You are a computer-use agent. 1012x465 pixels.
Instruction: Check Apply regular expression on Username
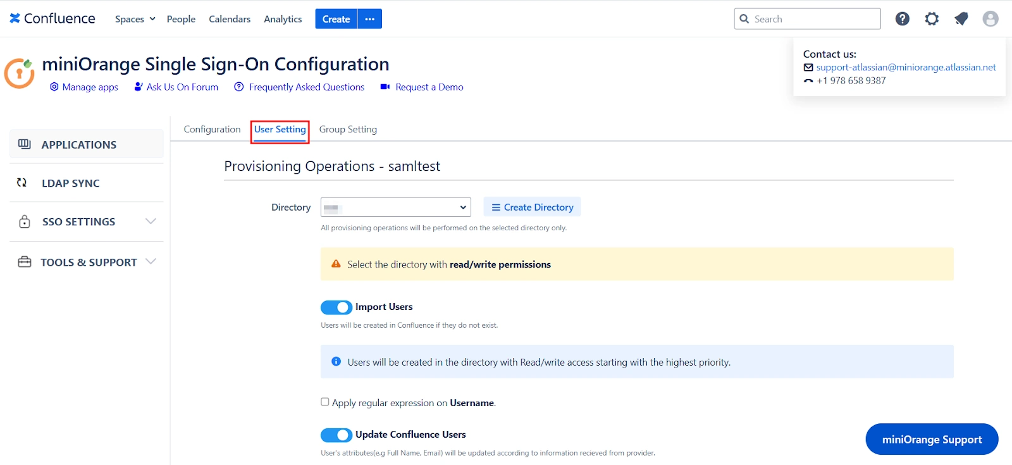tap(325, 402)
